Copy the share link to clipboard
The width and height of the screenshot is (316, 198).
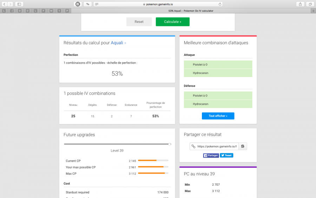[x=243, y=146]
